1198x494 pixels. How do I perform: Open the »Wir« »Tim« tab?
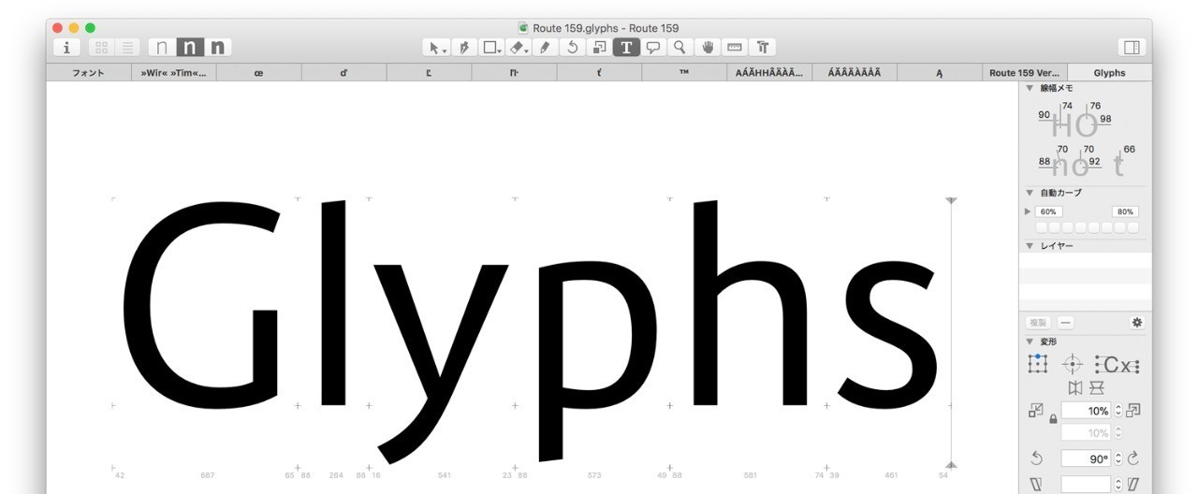[x=173, y=72]
